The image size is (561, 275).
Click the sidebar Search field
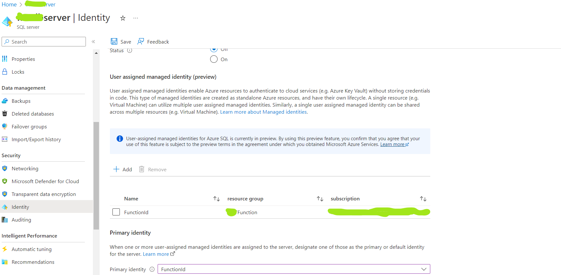coord(44,42)
